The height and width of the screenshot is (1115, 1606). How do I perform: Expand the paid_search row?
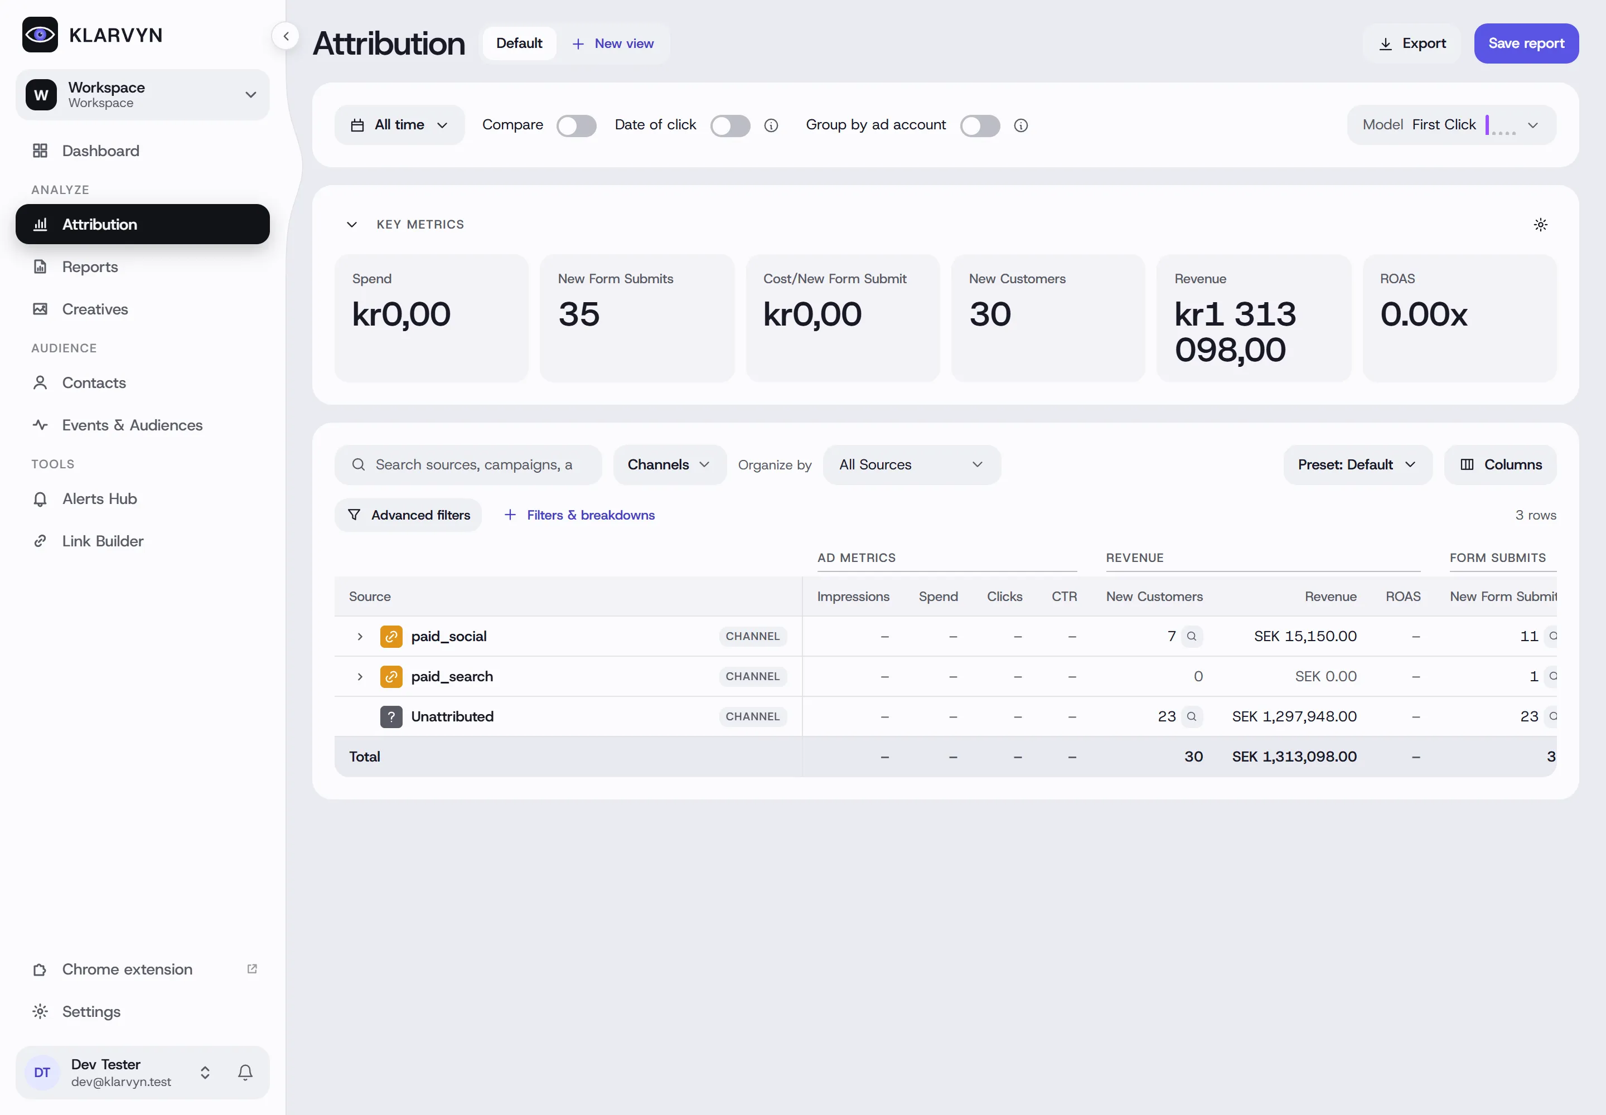pyautogui.click(x=360, y=676)
